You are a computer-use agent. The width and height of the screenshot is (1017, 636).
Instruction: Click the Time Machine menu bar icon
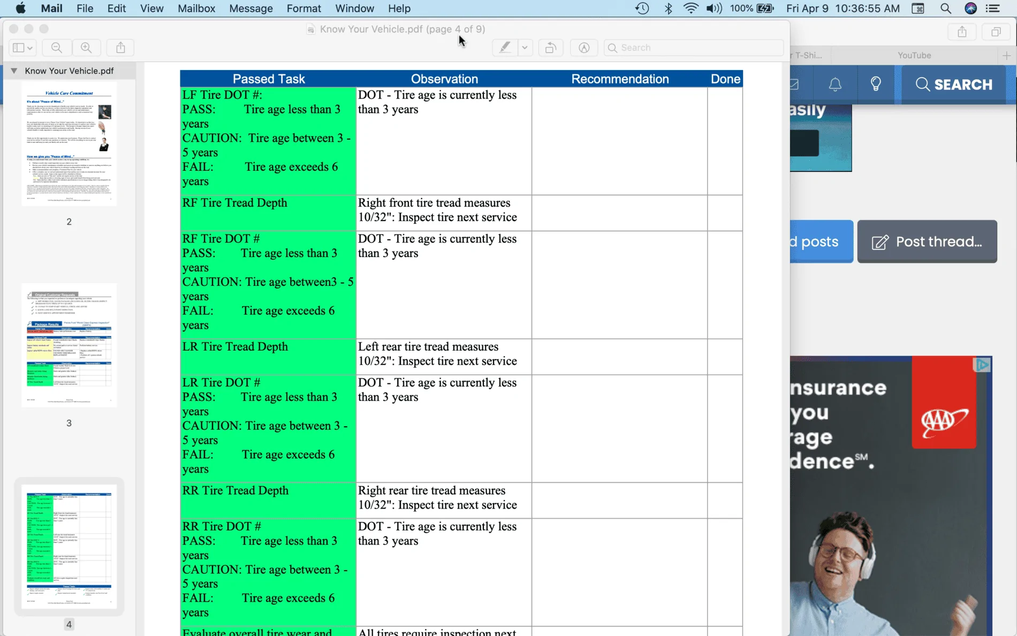coord(642,9)
